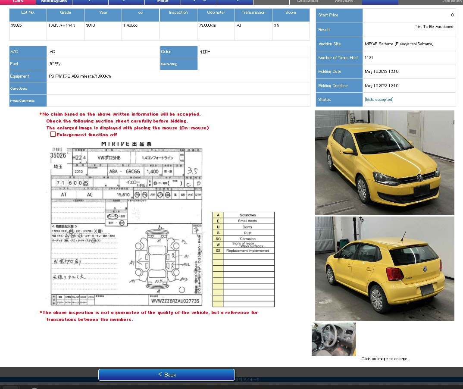Open the Price menu
463x389 pixels.
(163, 2)
